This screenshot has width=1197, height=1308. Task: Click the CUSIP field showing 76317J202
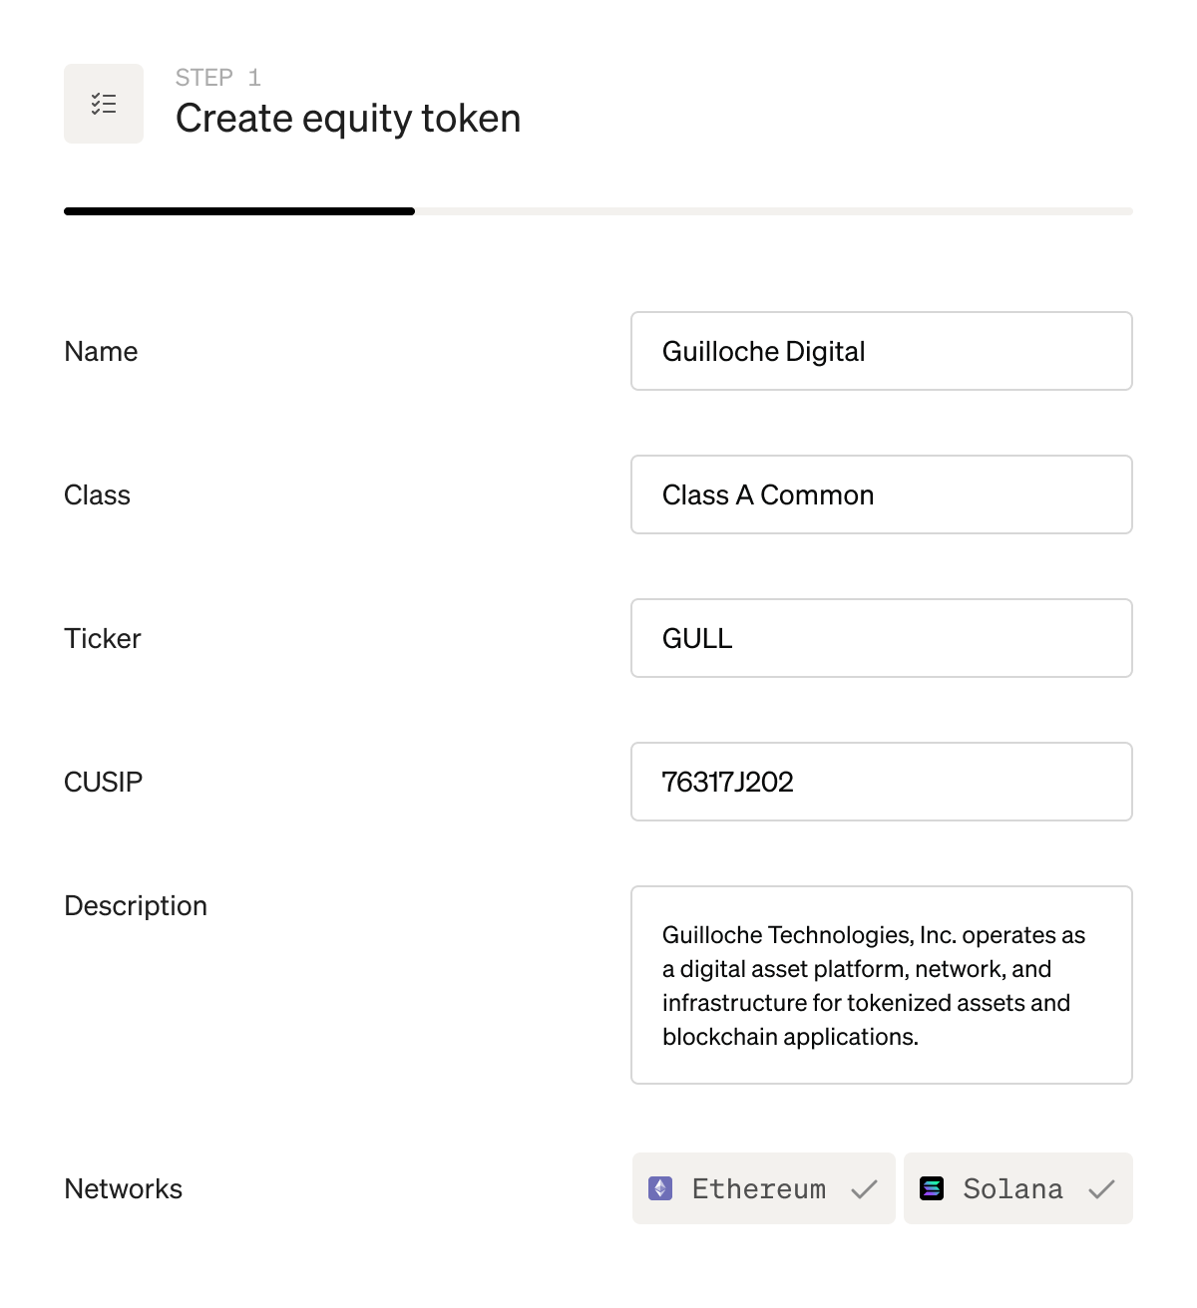(882, 782)
